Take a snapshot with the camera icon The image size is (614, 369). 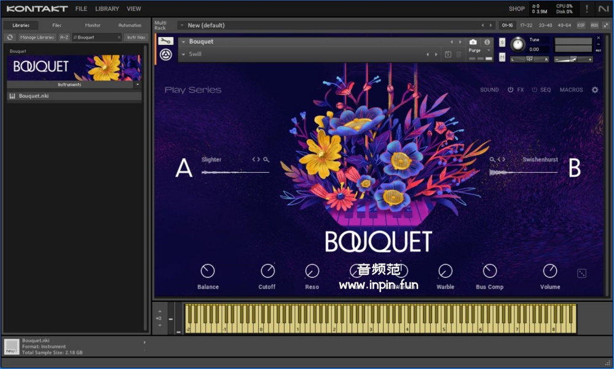(473, 42)
